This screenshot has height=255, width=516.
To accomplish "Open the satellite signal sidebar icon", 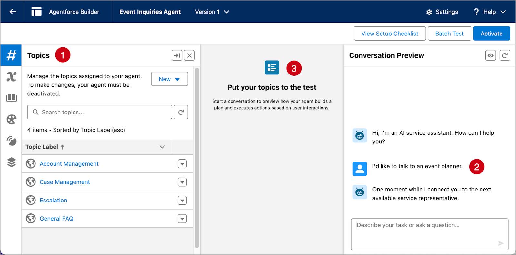I will tap(11, 141).
